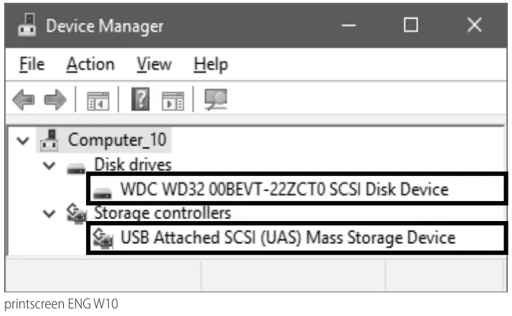Click Show/Hide Action Pane toolbar icon

(x=171, y=101)
